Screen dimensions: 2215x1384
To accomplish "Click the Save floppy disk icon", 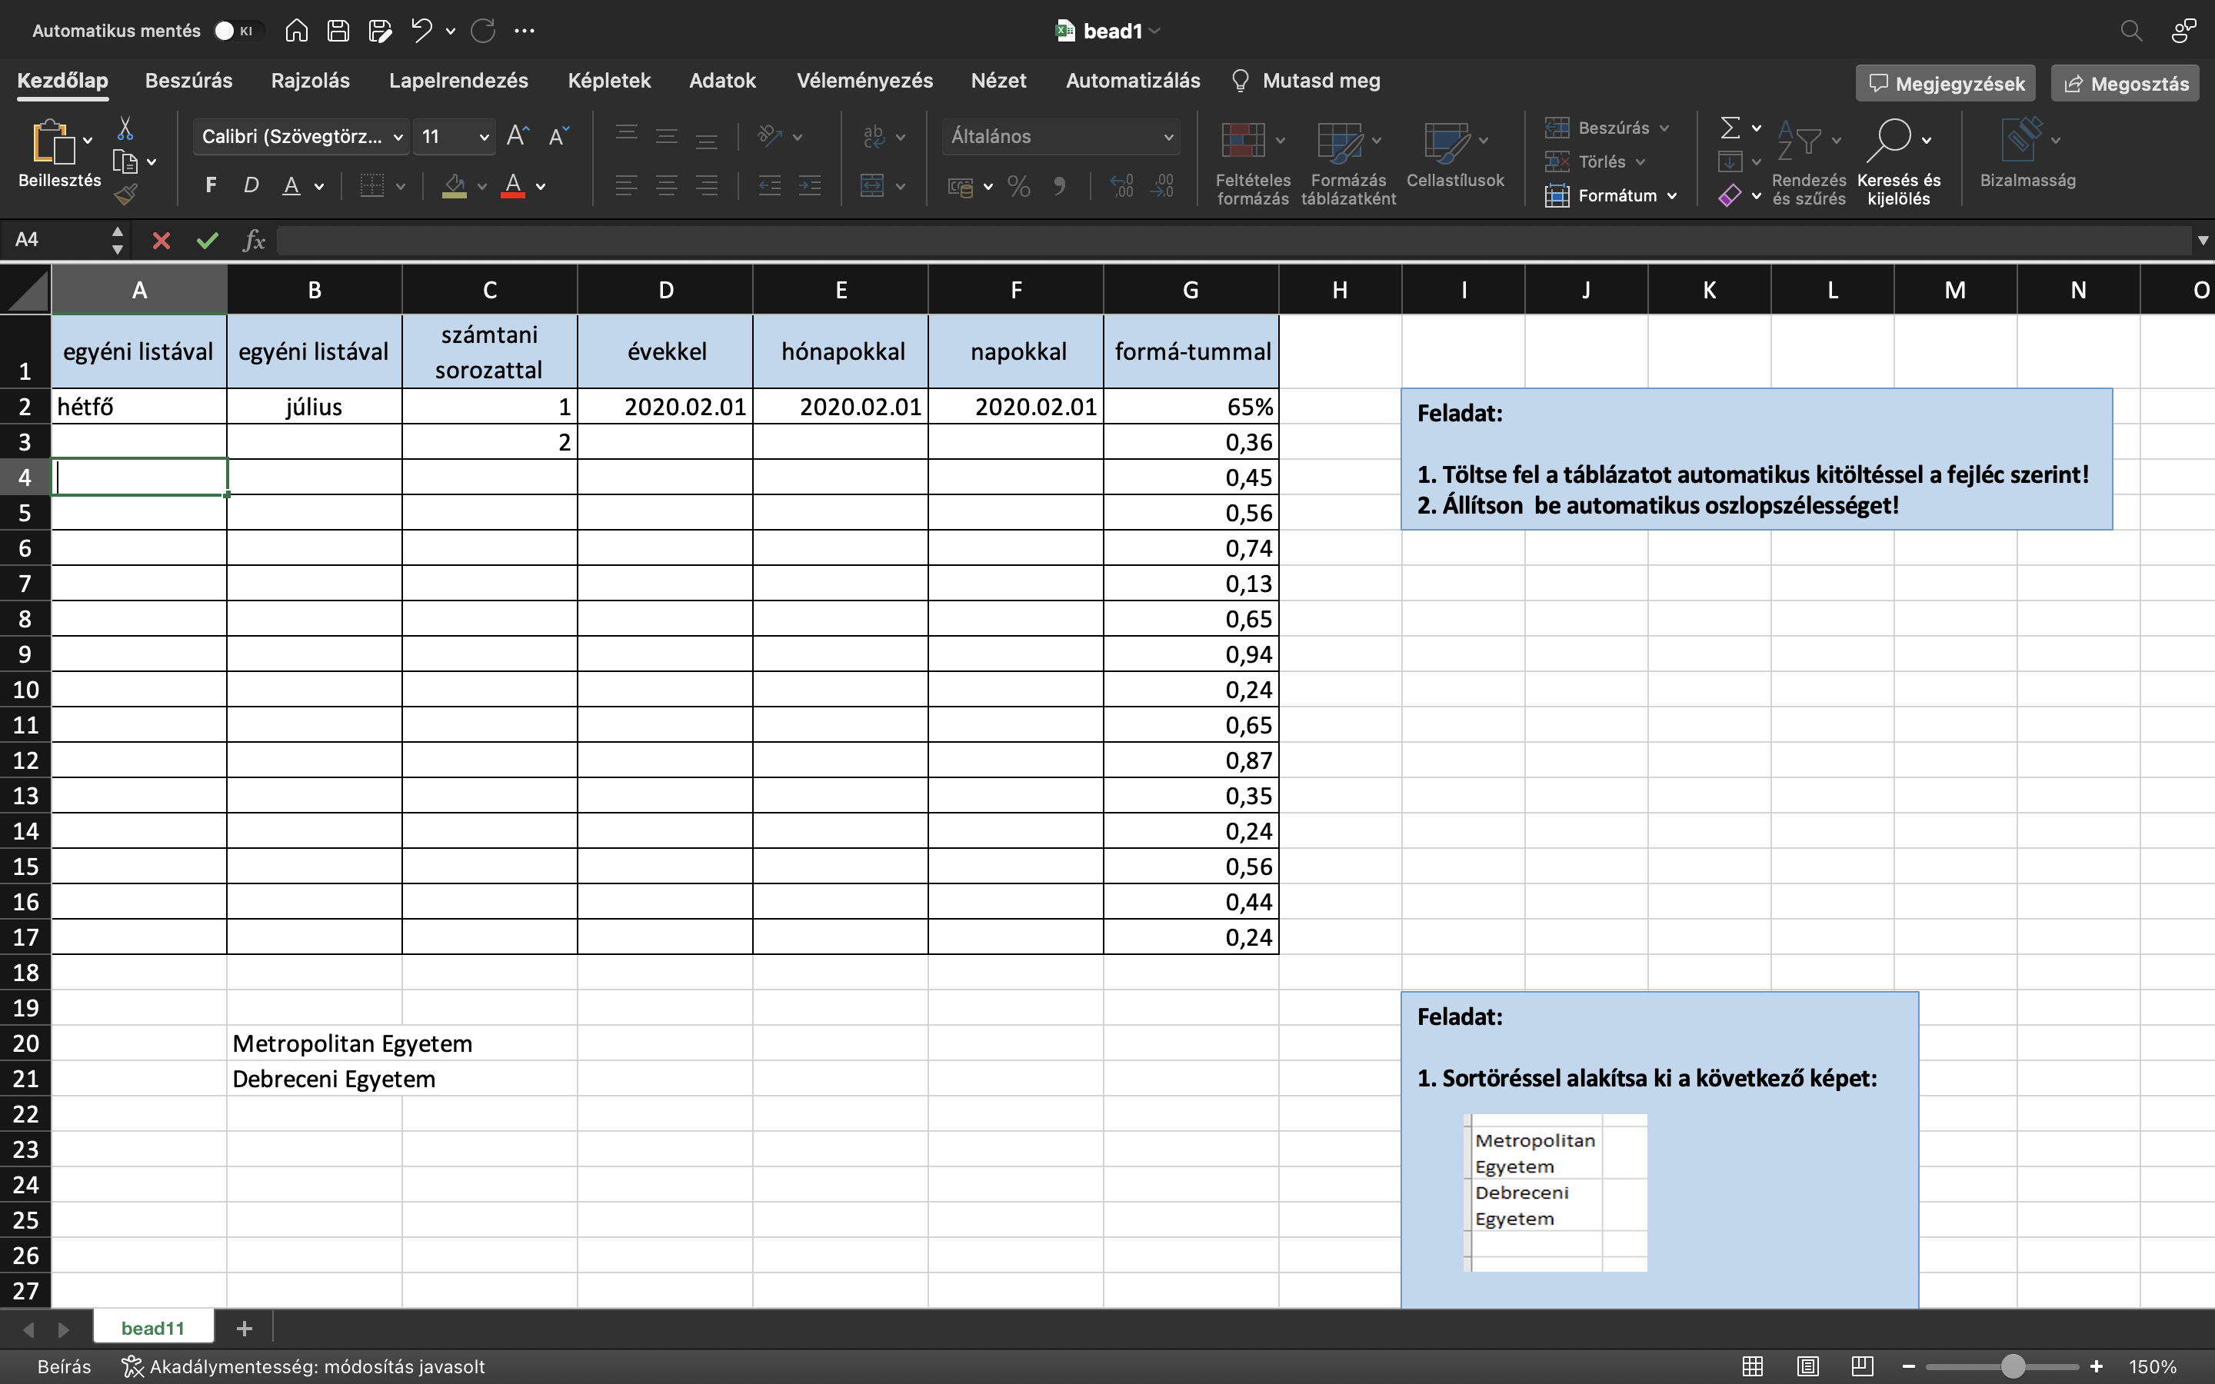I will pos(338,30).
